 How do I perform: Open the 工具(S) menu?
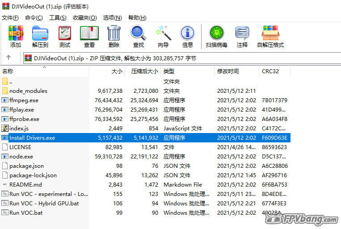tap(58, 17)
